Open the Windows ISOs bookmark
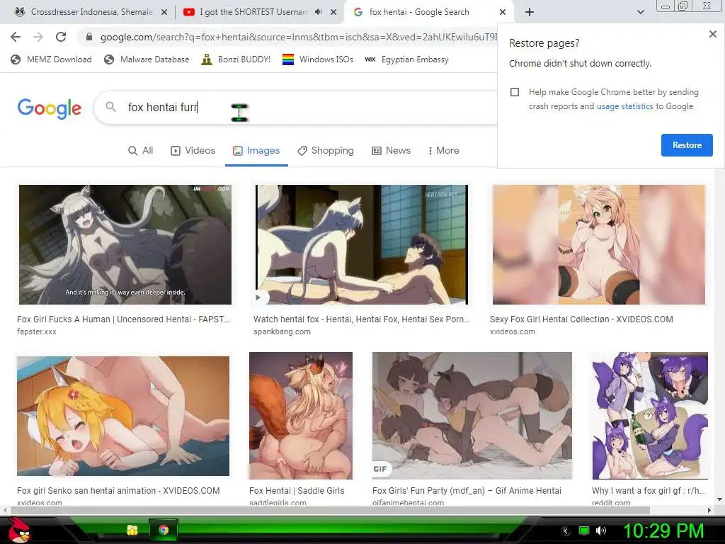Viewport: 725px width, 544px height. [x=318, y=59]
